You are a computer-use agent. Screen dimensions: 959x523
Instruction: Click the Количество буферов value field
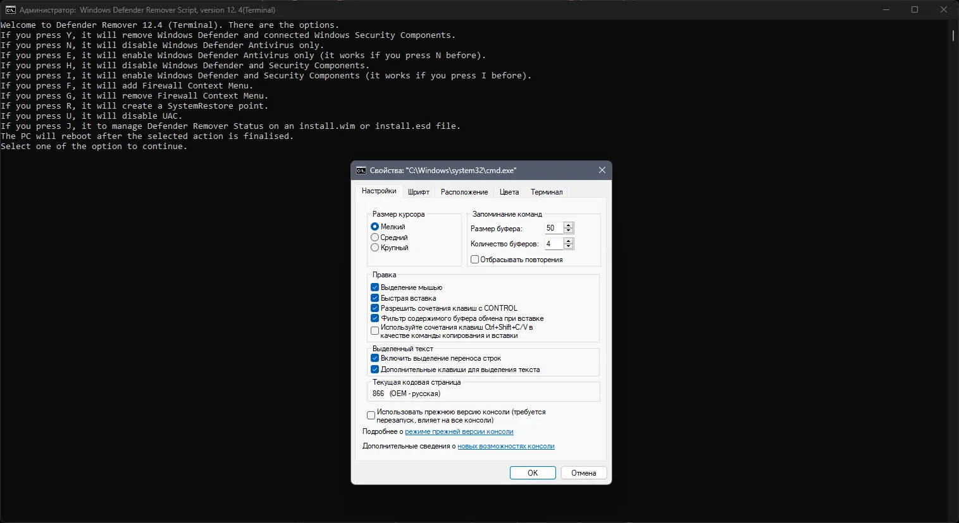tap(554, 244)
